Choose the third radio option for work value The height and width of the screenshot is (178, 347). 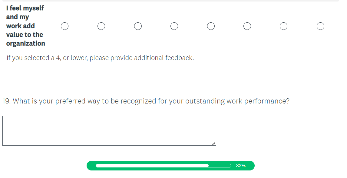[138, 26]
